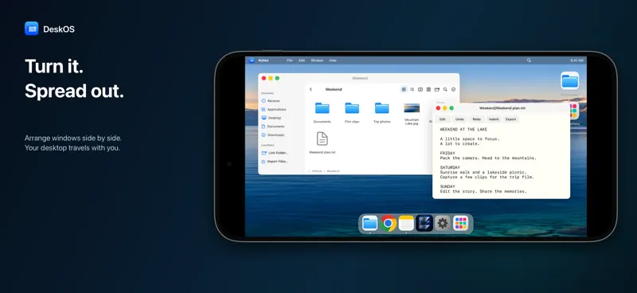Select Desktop in the sidebar
Image resolution: width=637 pixels, height=293 pixels.
pos(271,118)
